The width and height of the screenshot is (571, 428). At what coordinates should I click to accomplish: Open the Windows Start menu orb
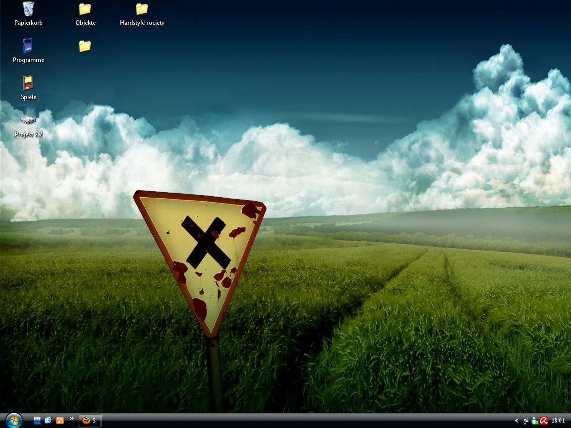click(x=13, y=421)
